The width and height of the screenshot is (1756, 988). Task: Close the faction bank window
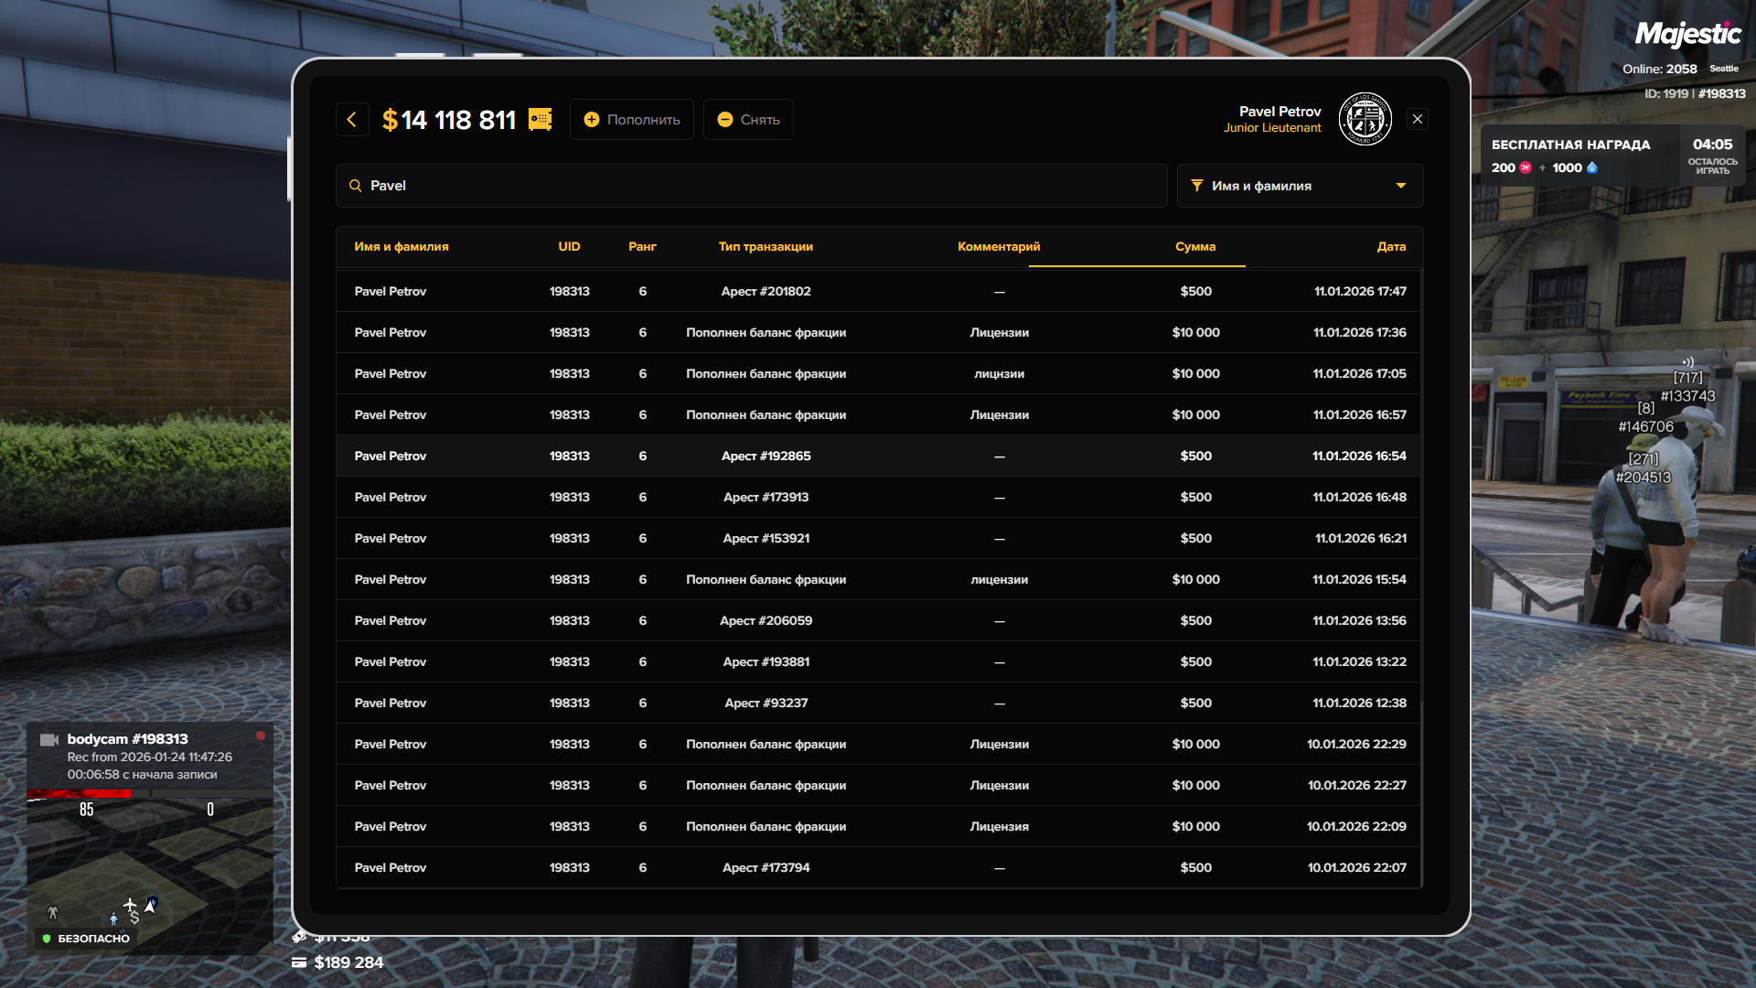(1418, 120)
